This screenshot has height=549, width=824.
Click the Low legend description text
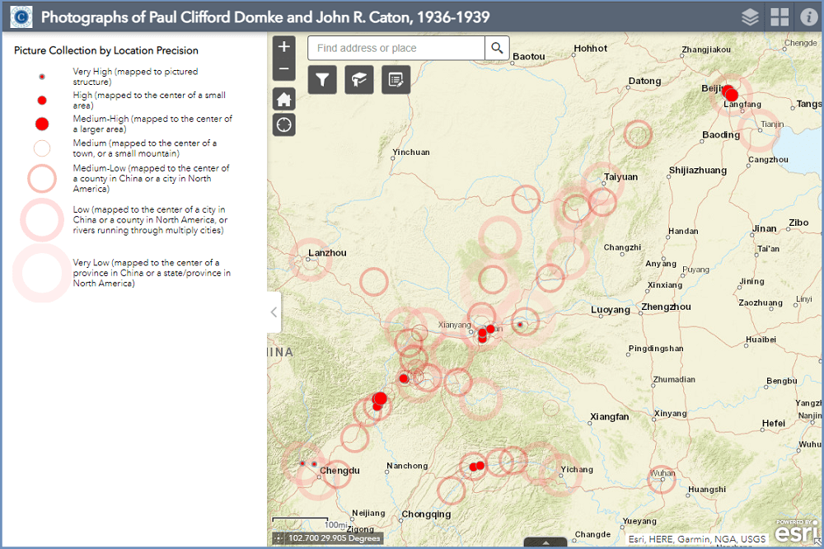(150, 220)
